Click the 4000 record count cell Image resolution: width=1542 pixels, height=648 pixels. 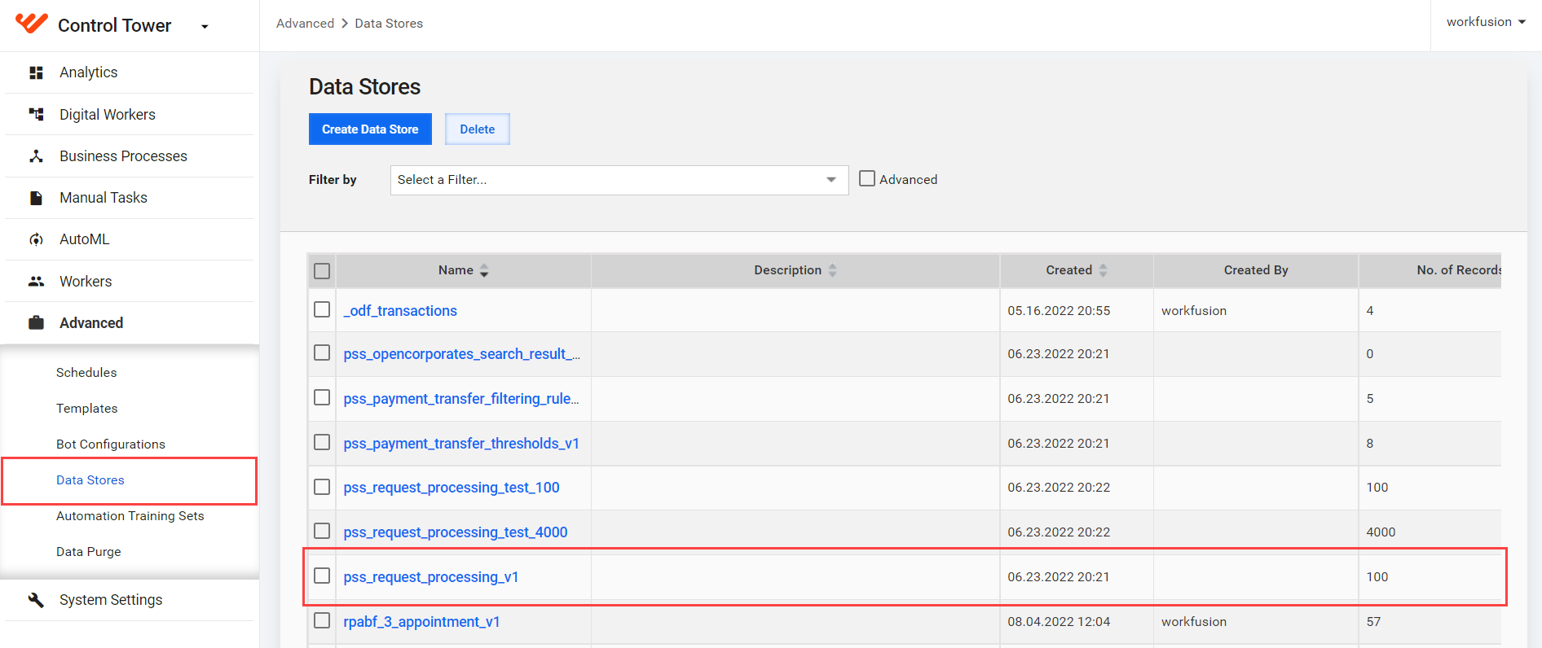tap(1381, 532)
